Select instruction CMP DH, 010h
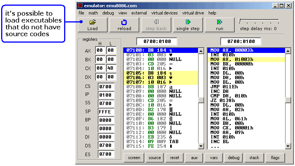The width and height of the screenshot is (295, 166). coord(246,96)
